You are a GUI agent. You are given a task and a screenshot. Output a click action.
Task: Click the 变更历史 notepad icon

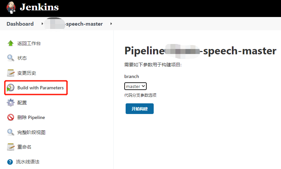(x=11, y=73)
